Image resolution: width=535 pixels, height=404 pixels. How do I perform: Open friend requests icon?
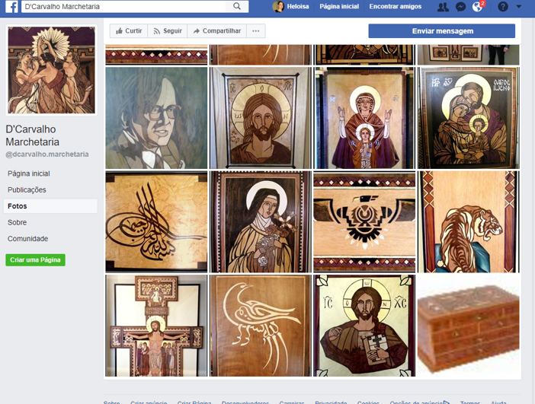click(x=443, y=7)
